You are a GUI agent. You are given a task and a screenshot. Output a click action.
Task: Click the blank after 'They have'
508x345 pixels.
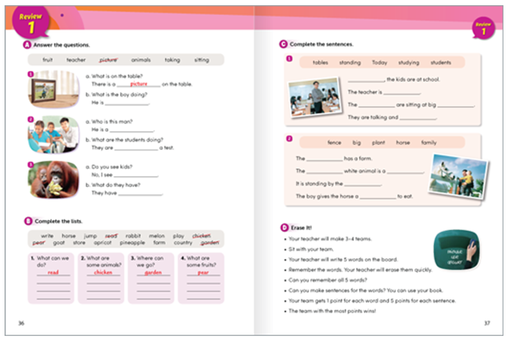tap(140, 193)
